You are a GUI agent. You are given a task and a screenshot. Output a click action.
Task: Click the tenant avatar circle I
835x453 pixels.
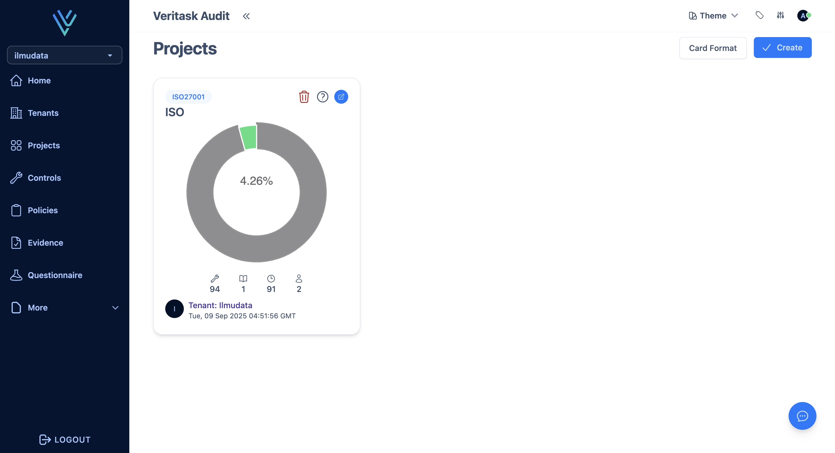174,308
